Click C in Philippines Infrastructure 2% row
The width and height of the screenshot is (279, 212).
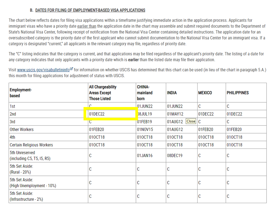228,196
